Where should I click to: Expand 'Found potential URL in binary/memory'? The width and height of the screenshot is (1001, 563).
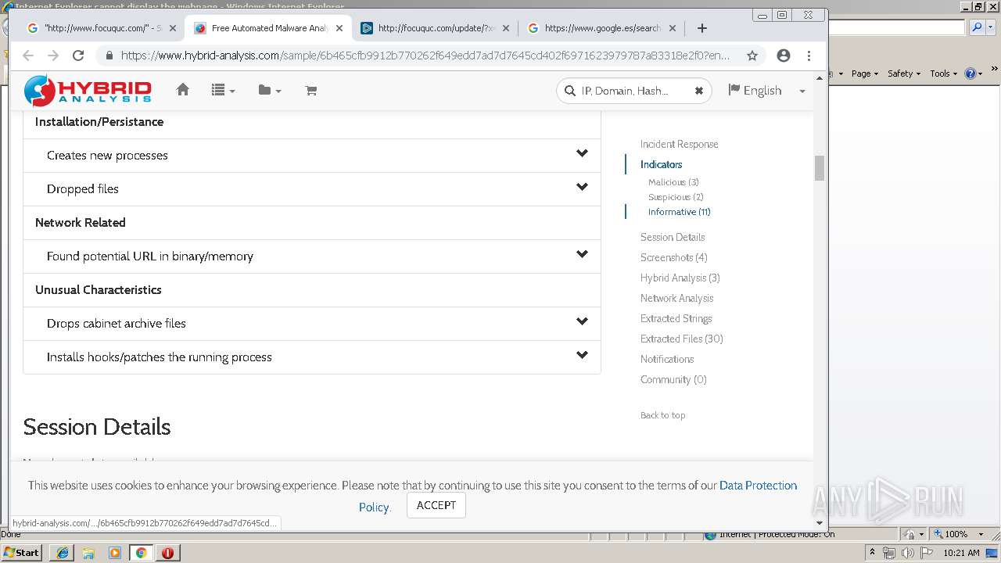[x=312, y=256]
